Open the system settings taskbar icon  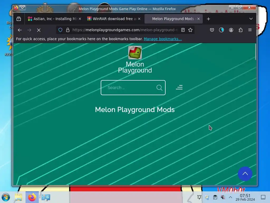[46, 197]
